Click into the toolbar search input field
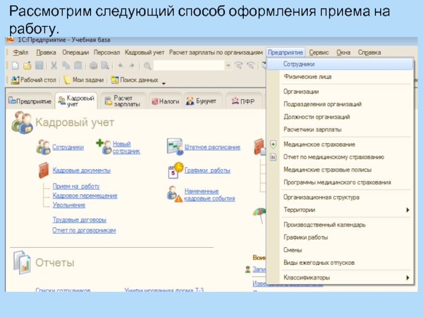The image size is (423, 317). tap(188, 66)
